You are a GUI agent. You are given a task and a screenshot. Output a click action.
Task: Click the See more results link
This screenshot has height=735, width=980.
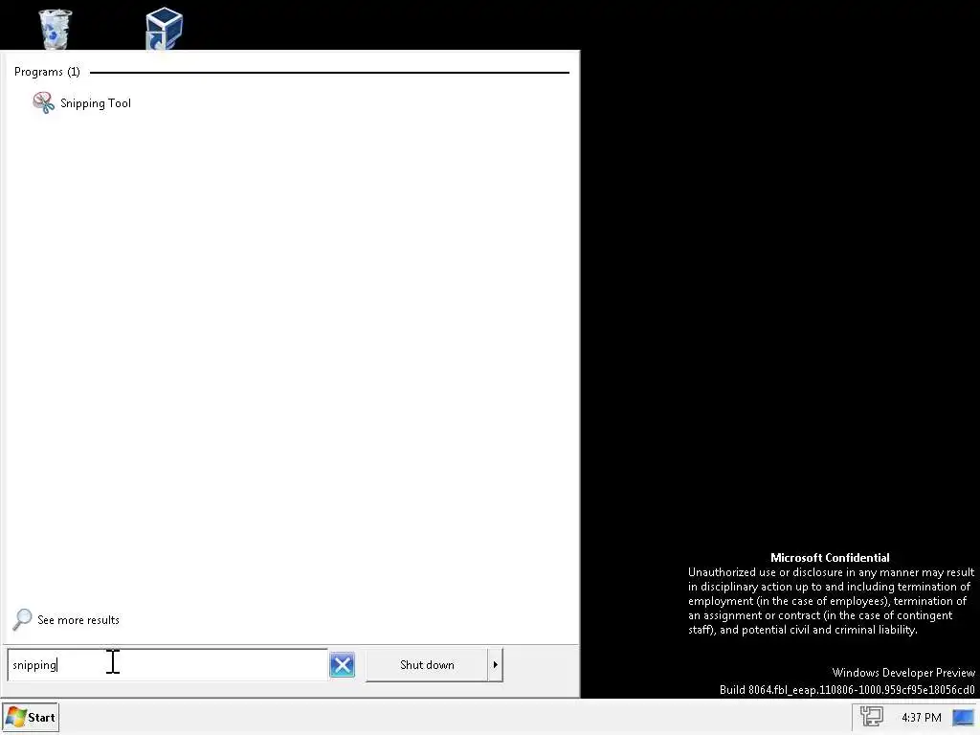coord(78,620)
